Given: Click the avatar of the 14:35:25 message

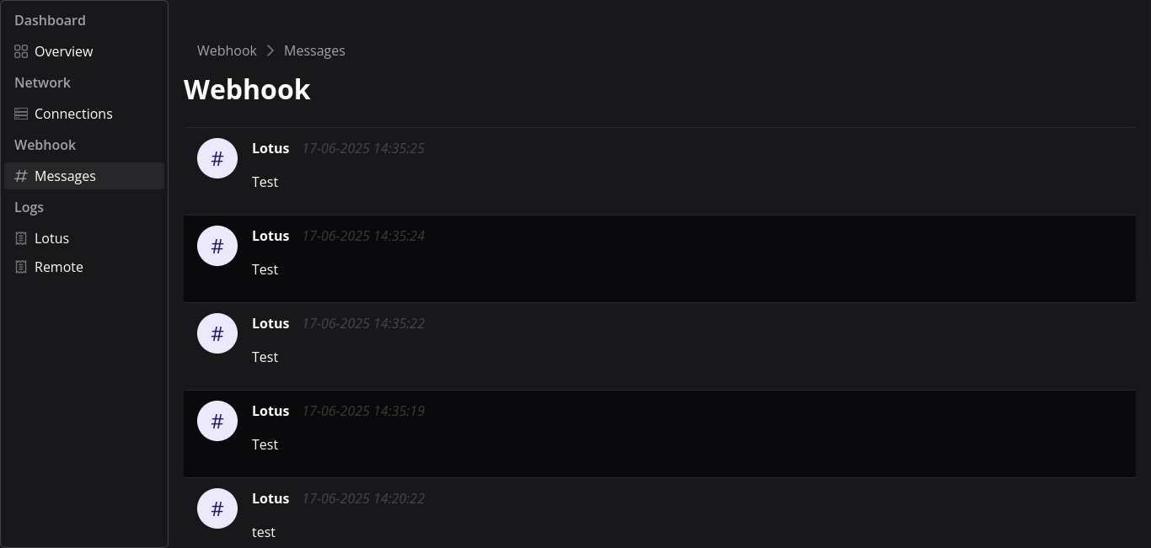Looking at the screenshot, I should [217, 158].
